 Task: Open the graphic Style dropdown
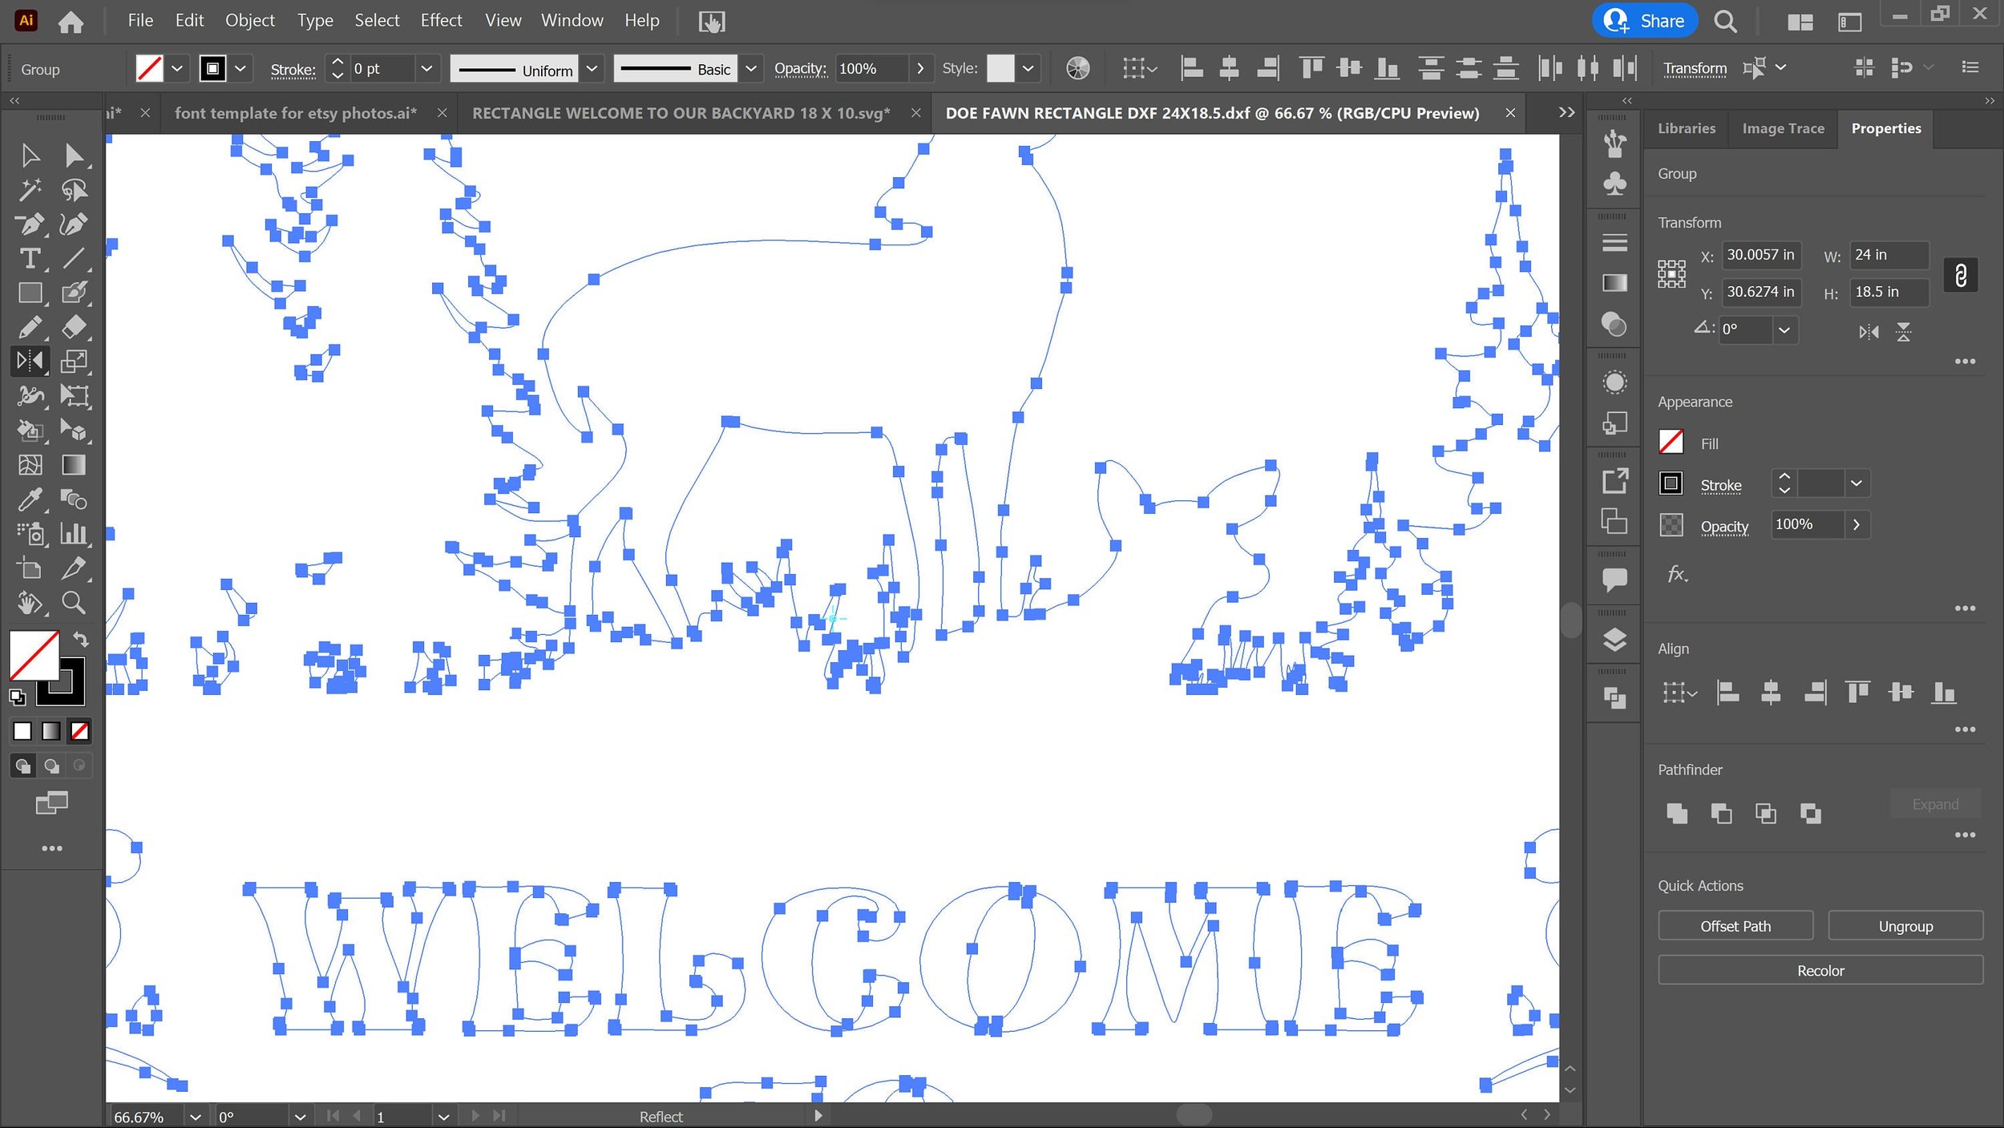1027,68
